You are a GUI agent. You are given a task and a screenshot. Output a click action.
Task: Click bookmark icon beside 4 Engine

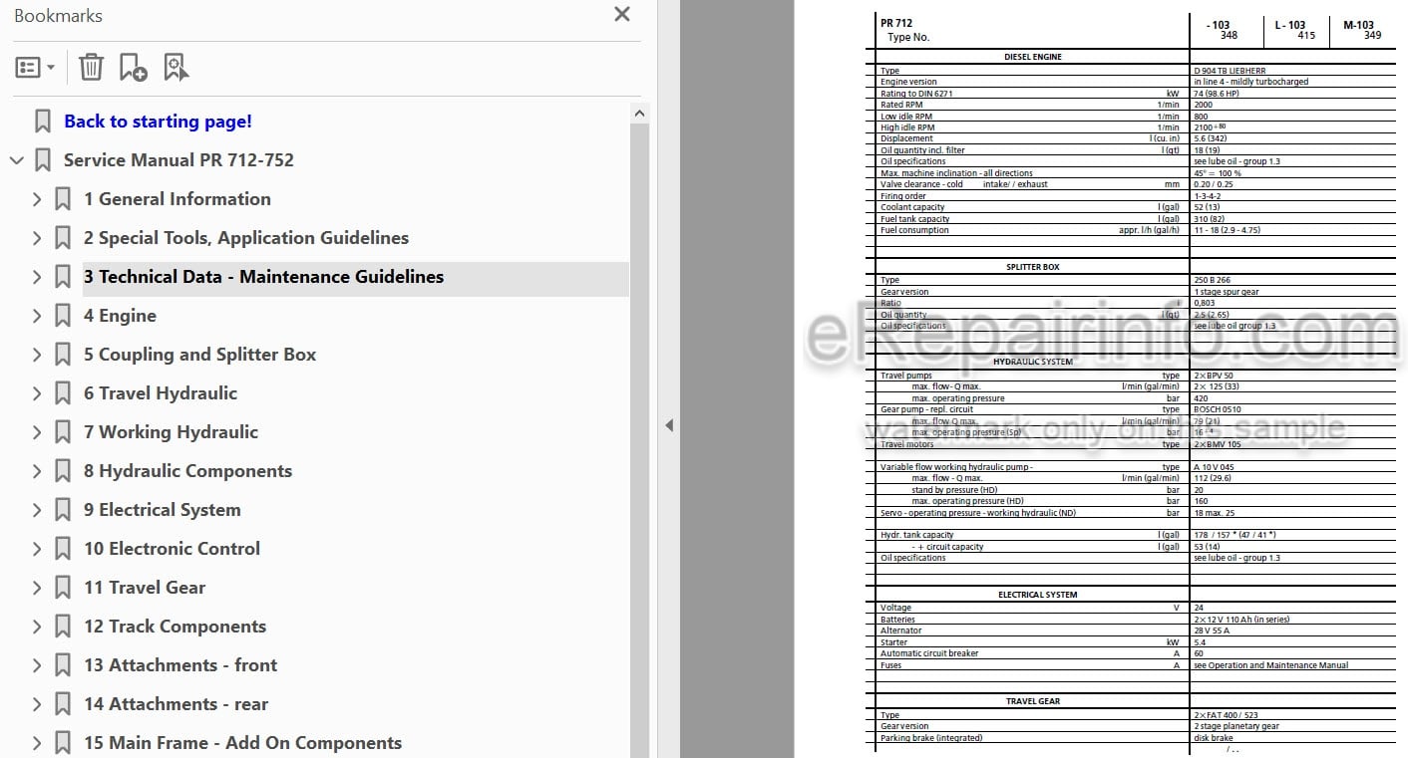[x=63, y=316]
